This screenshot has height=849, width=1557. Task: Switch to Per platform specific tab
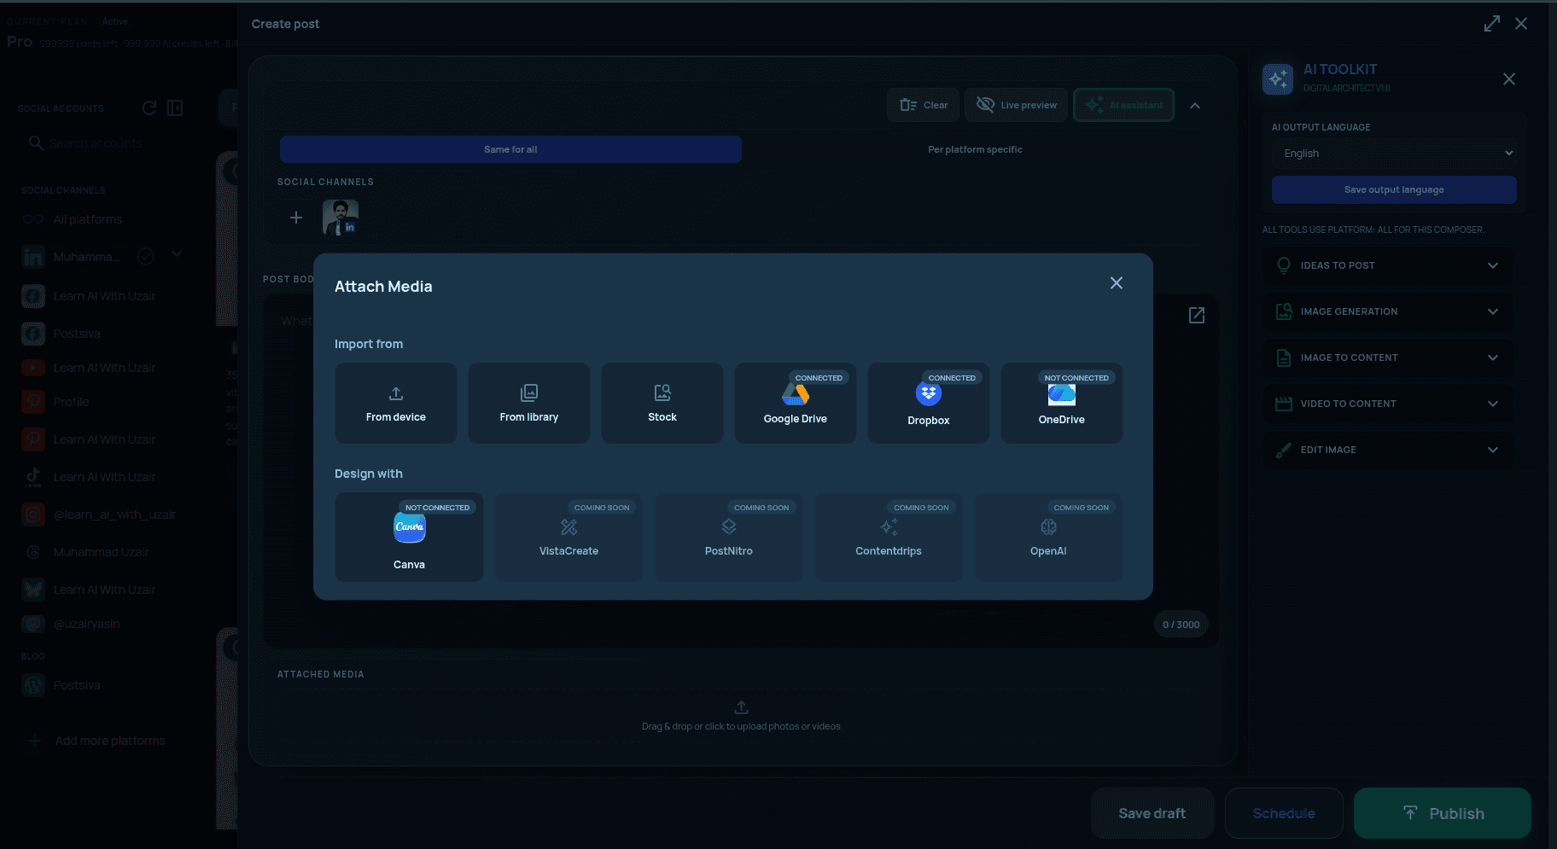pos(975,149)
